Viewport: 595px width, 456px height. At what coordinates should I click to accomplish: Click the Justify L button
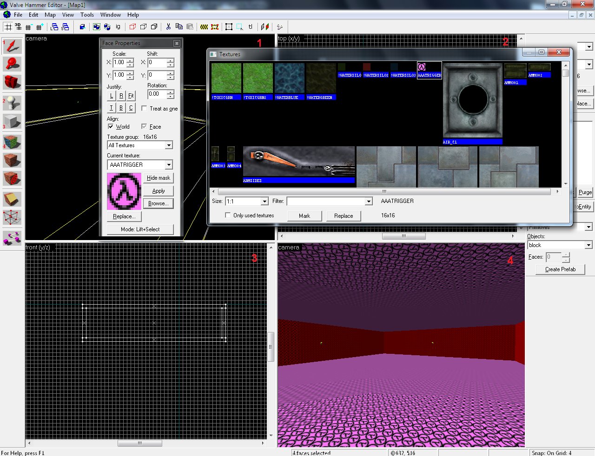pos(112,96)
